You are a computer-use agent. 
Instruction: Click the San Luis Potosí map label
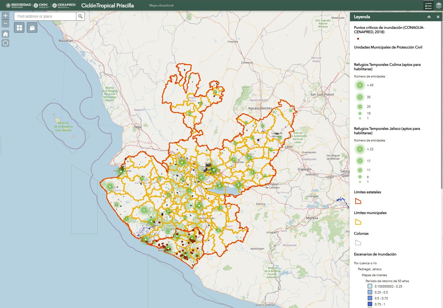point(322,94)
